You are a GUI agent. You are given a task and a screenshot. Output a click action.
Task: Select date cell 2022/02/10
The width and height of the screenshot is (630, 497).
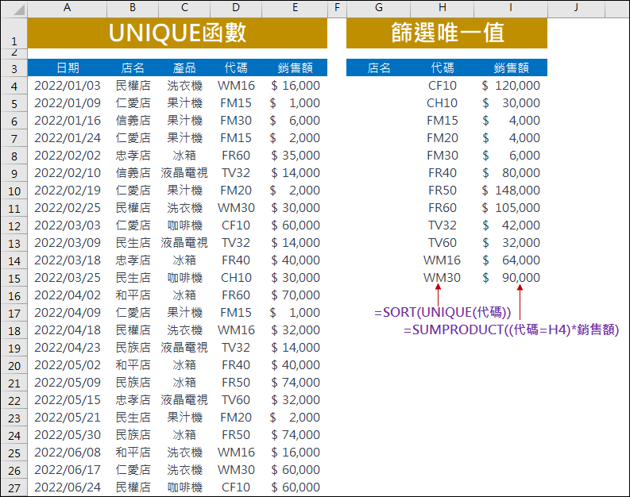[68, 173]
